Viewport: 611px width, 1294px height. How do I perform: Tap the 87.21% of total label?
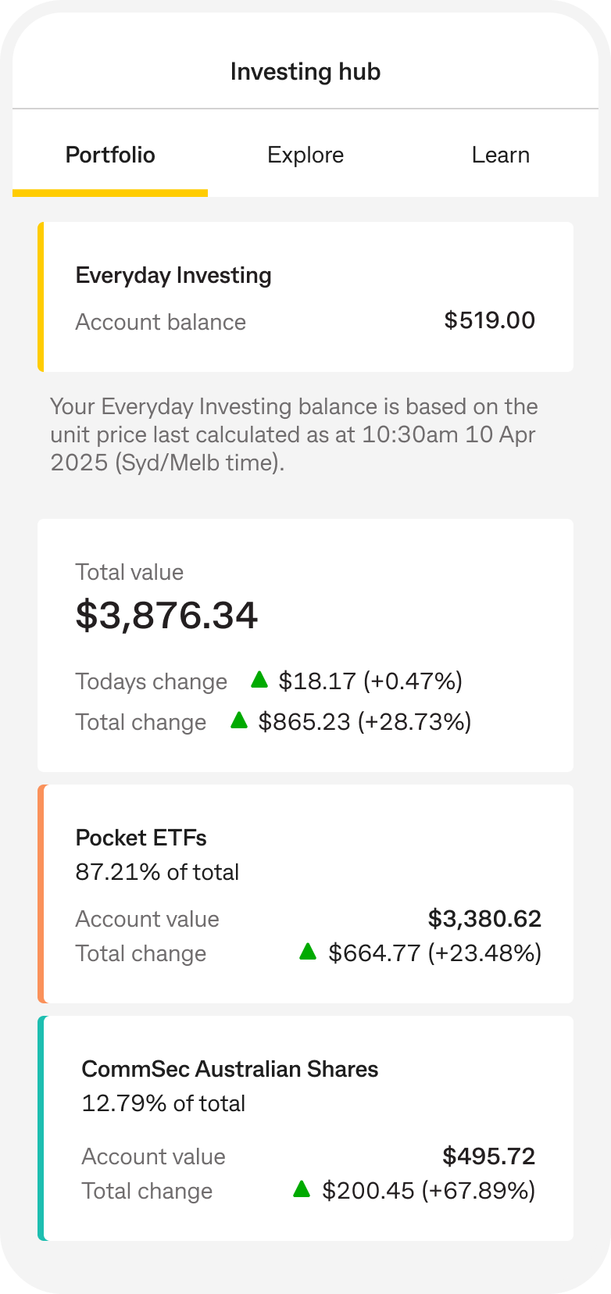157,872
